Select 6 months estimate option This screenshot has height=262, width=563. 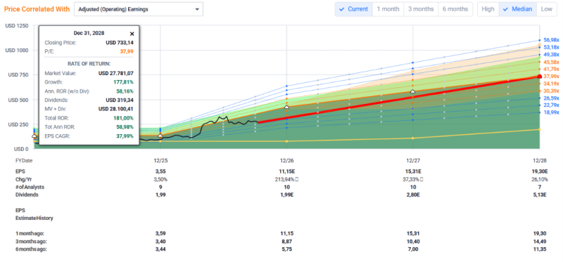click(x=455, y=9)
